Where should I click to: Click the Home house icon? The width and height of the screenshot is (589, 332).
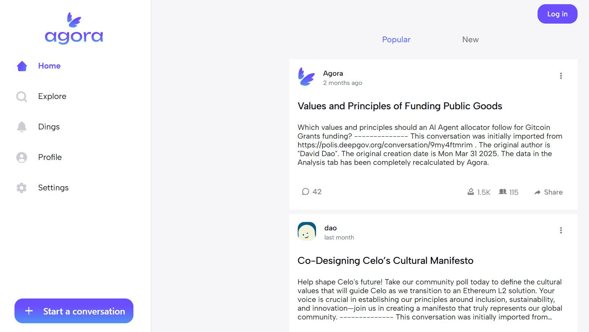(x=22, y=66)
